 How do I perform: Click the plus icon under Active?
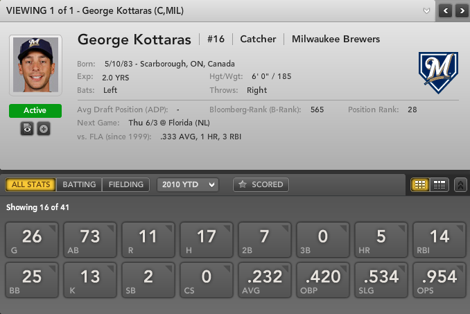[x=44, y=129]
